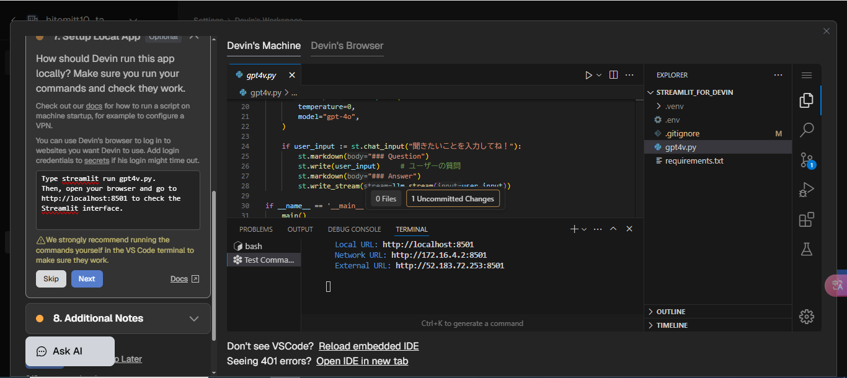847x378 pixels.
Task: Focus the startup command text area
Action: click(x=118, y=200)
